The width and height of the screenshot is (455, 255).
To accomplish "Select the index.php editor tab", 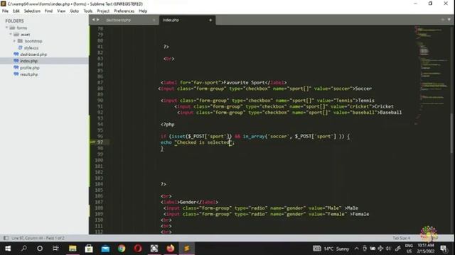I will 171,20.
